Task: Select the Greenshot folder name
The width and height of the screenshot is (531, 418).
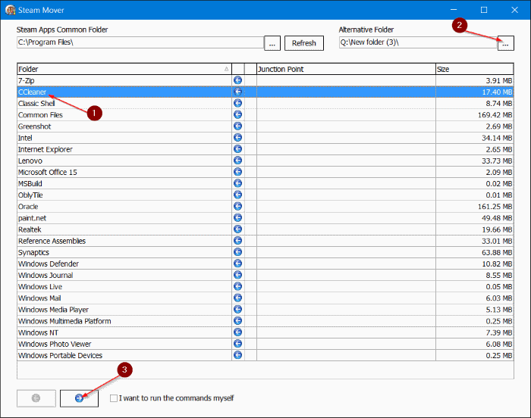Action: (x=35, y=126)
